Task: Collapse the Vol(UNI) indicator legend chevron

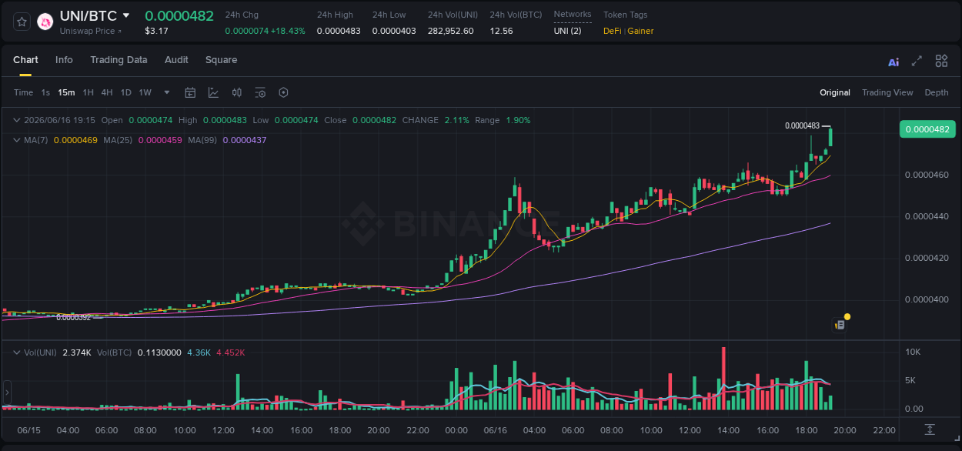Action: [x=18, y=352]
